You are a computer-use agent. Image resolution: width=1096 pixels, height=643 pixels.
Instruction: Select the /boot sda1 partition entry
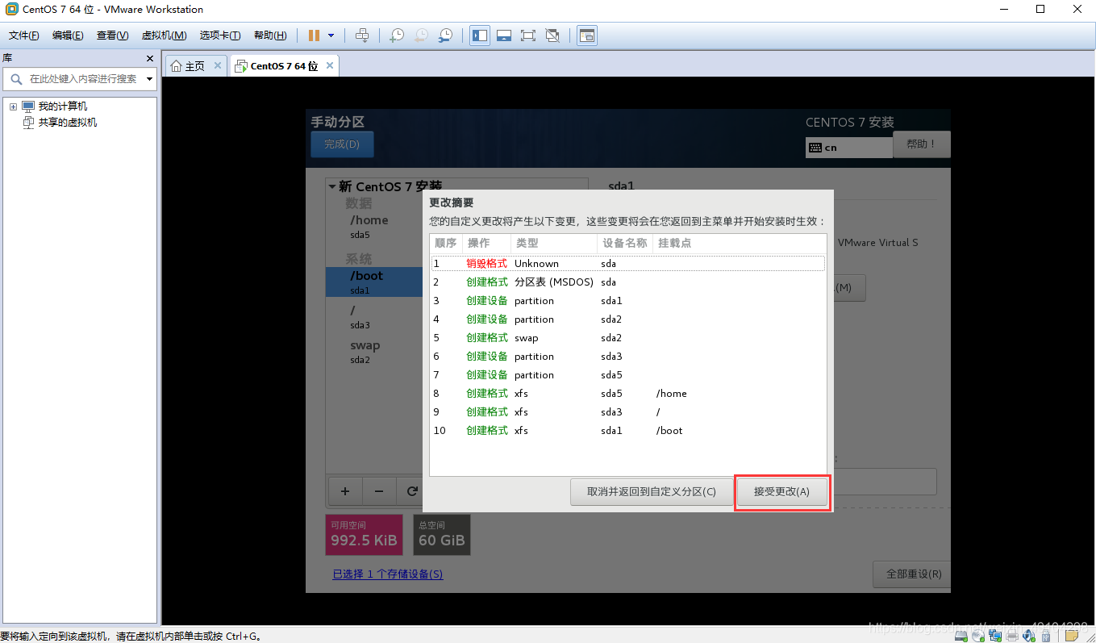375,282
